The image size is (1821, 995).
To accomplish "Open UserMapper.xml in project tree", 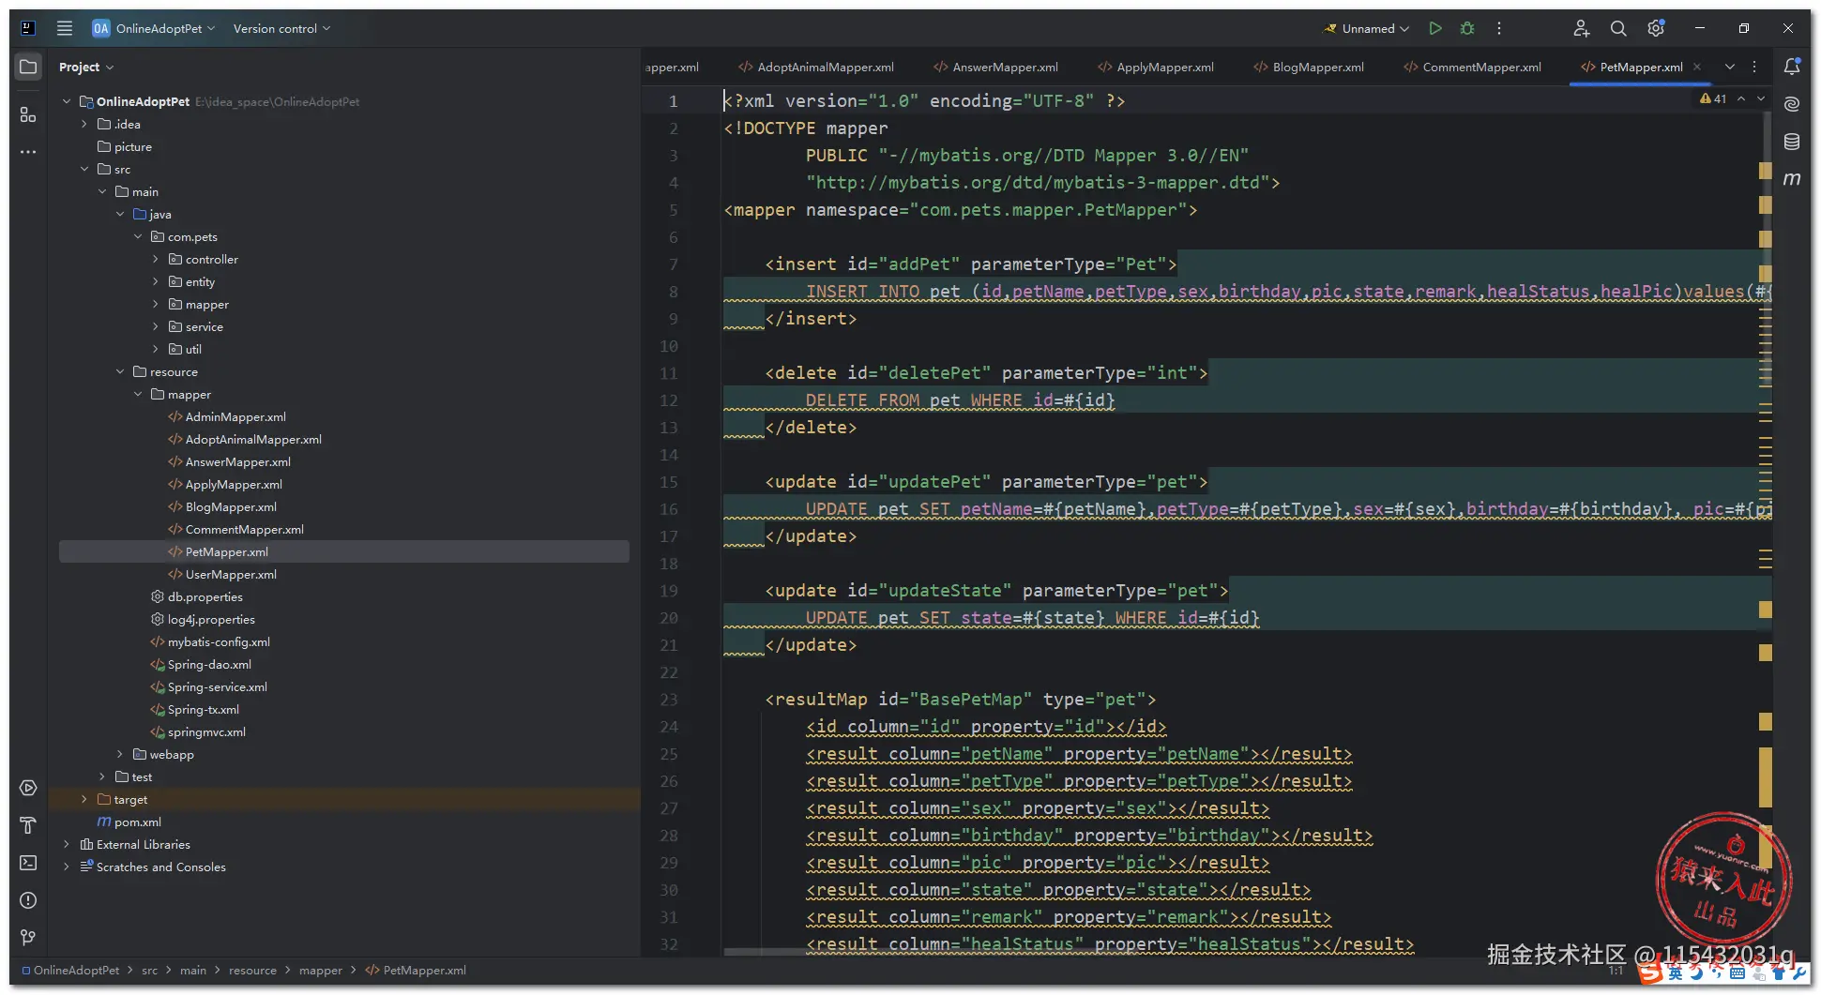I will [230, 574].
